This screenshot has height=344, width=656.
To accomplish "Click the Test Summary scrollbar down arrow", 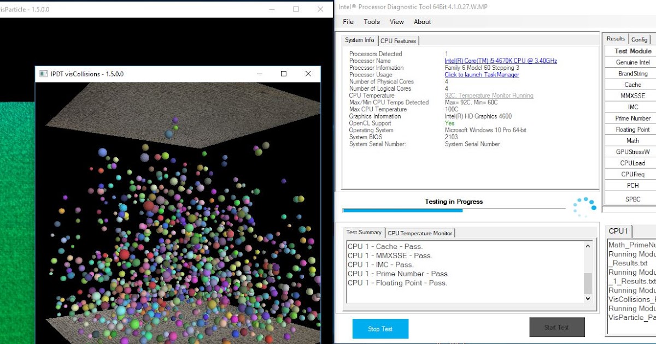I will tap(587, 299).
